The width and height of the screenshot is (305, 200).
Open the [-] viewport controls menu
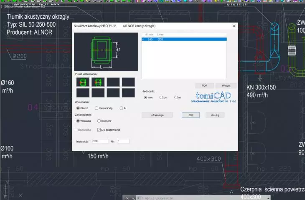click(3, 6)
